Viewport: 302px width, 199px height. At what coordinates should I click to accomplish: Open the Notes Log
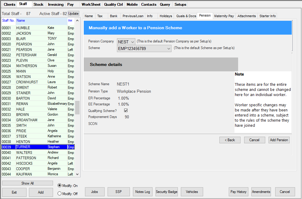click(143, 192)
